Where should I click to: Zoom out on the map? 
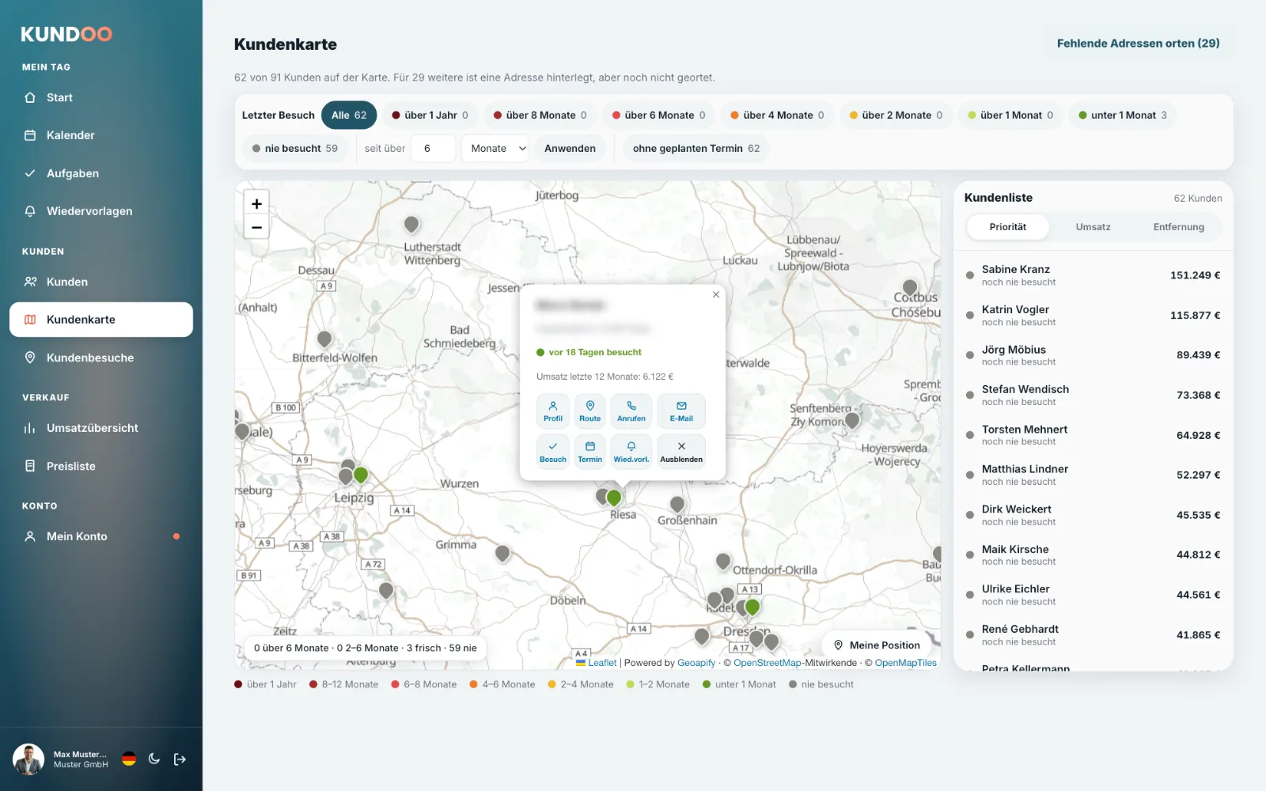[256, 228]
